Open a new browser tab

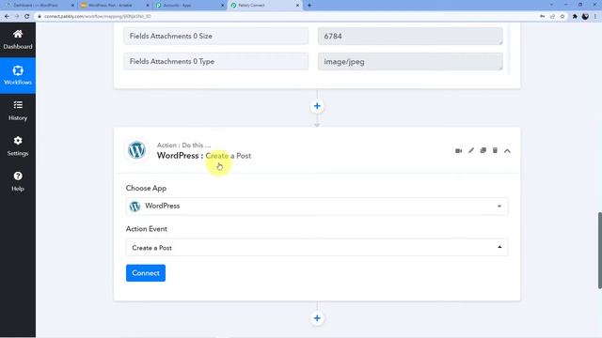(x=309, y=6)
